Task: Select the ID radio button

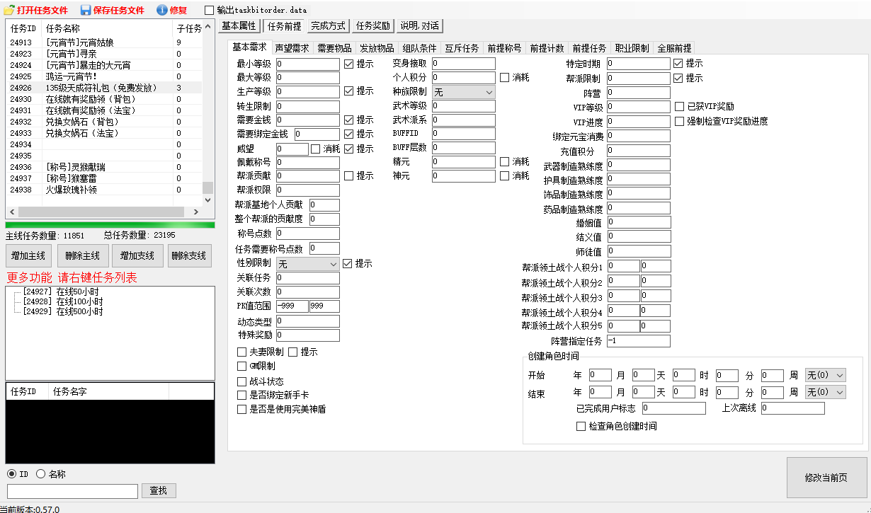Action: (11, 474)
